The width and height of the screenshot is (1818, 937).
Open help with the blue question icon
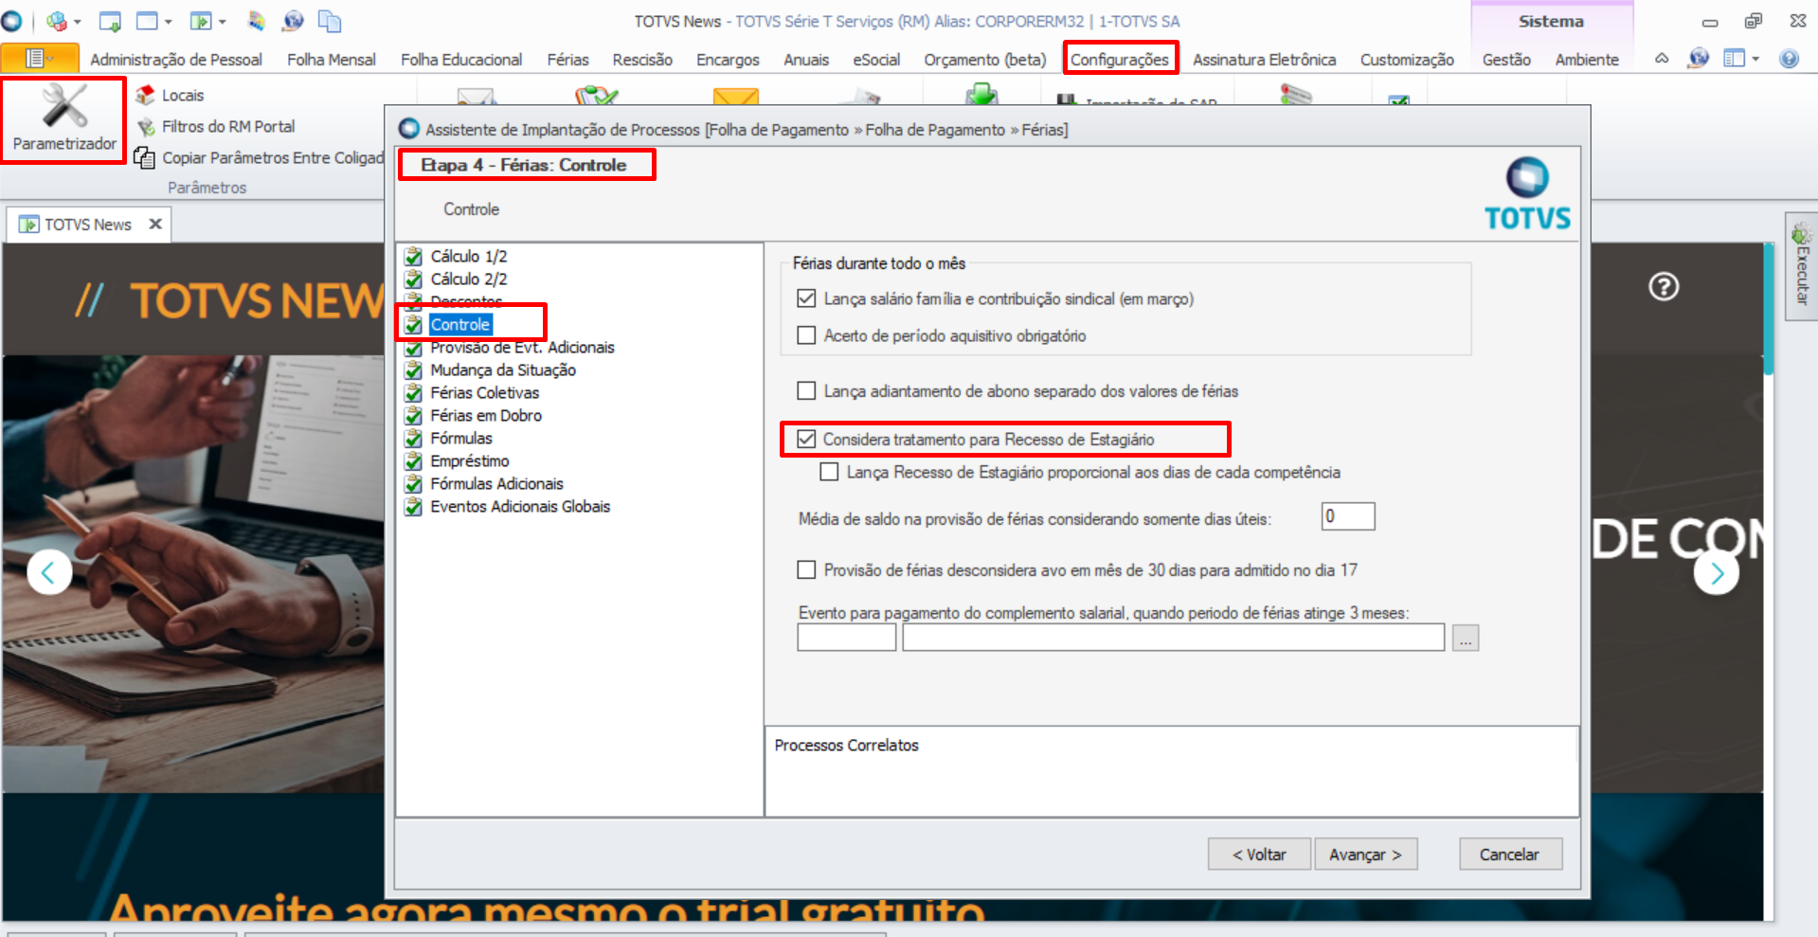pos(1789,59)
